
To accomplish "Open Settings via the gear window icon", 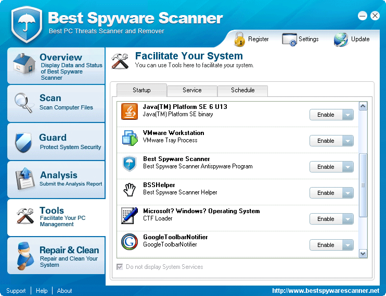I will click(289, 40).
